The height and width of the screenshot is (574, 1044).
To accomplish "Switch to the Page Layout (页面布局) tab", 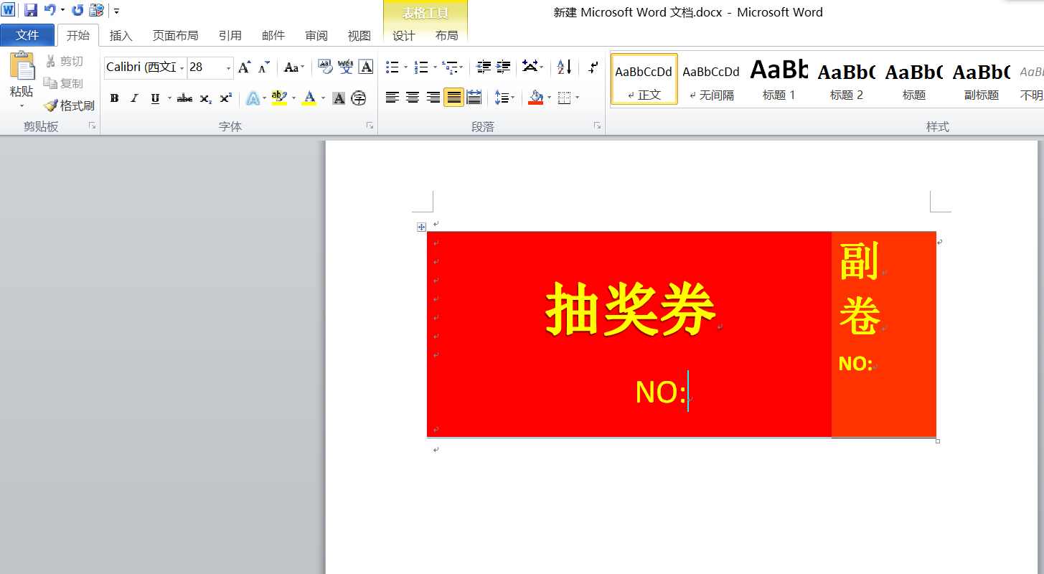I will 175,35.
